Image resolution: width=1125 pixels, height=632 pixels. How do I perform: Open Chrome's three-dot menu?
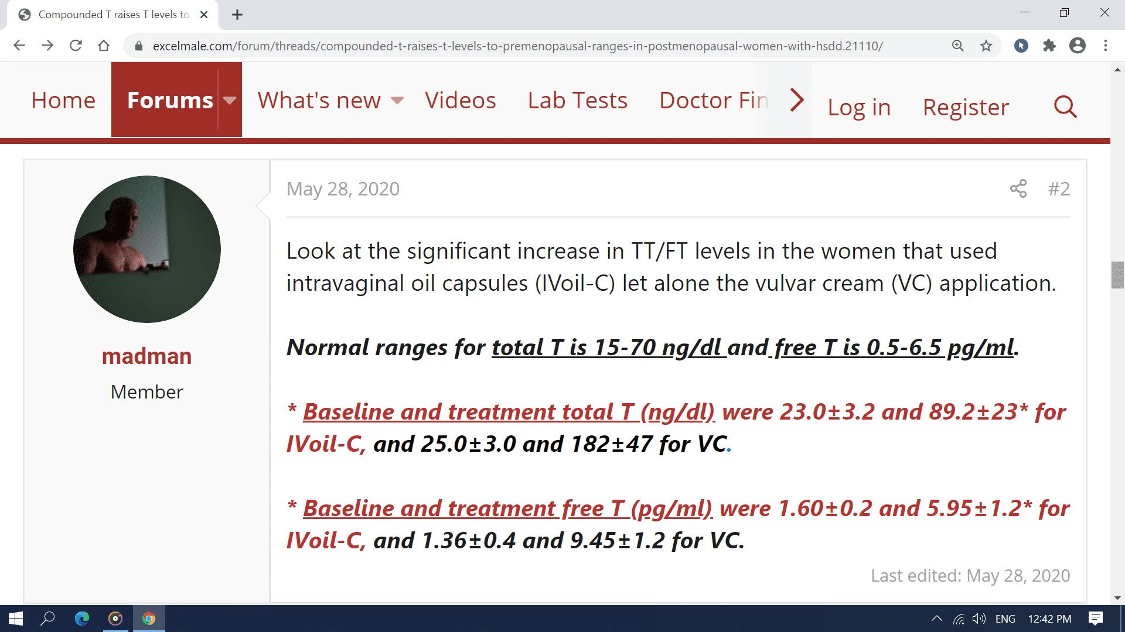tap(1106, 46)
